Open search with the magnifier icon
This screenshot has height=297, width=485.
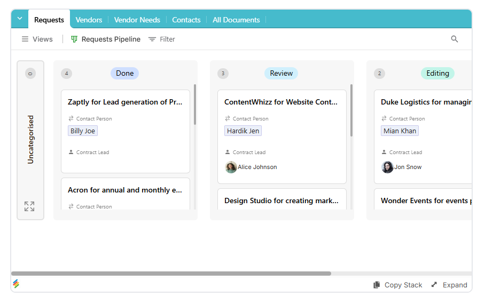point(454,39)
